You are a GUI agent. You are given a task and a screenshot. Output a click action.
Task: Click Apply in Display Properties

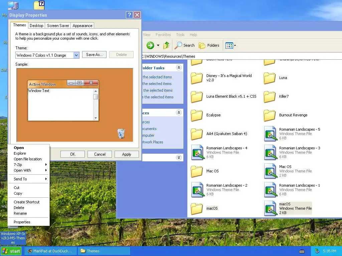tap(127, 154)
